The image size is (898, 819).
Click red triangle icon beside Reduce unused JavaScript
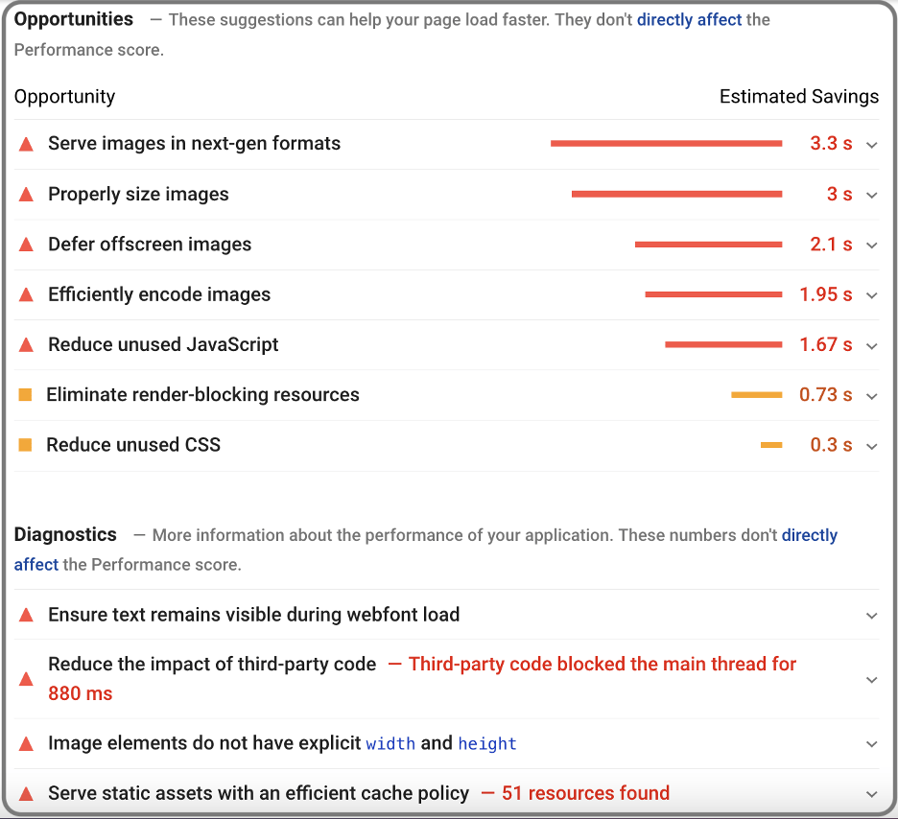point(26,345)
